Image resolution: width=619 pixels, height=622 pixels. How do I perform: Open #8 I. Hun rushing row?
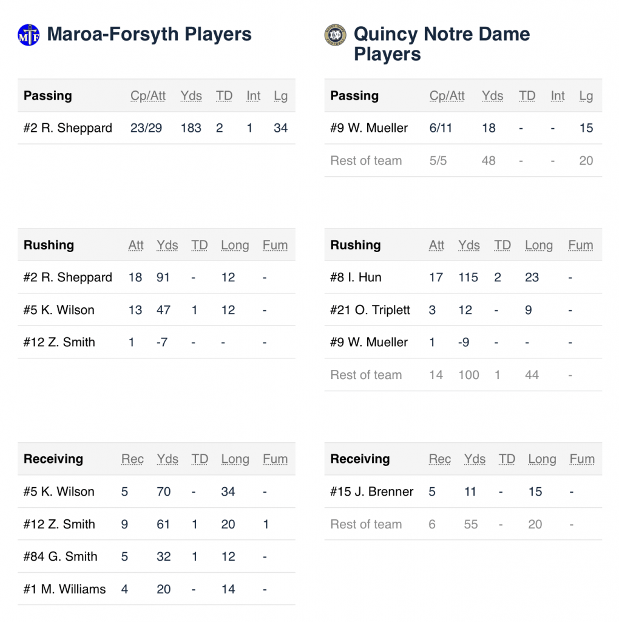click(463, 277)
